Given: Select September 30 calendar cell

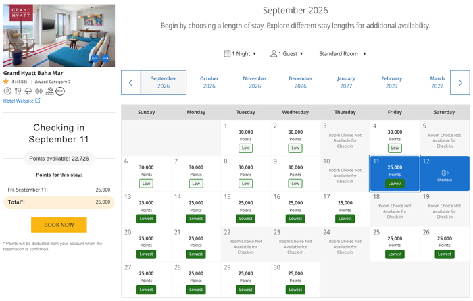Looking at the screenshot, I should click(x=295, y=279).
